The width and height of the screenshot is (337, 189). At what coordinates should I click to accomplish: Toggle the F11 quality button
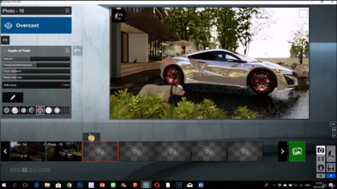pyautogui.click(x=333, y=124)
